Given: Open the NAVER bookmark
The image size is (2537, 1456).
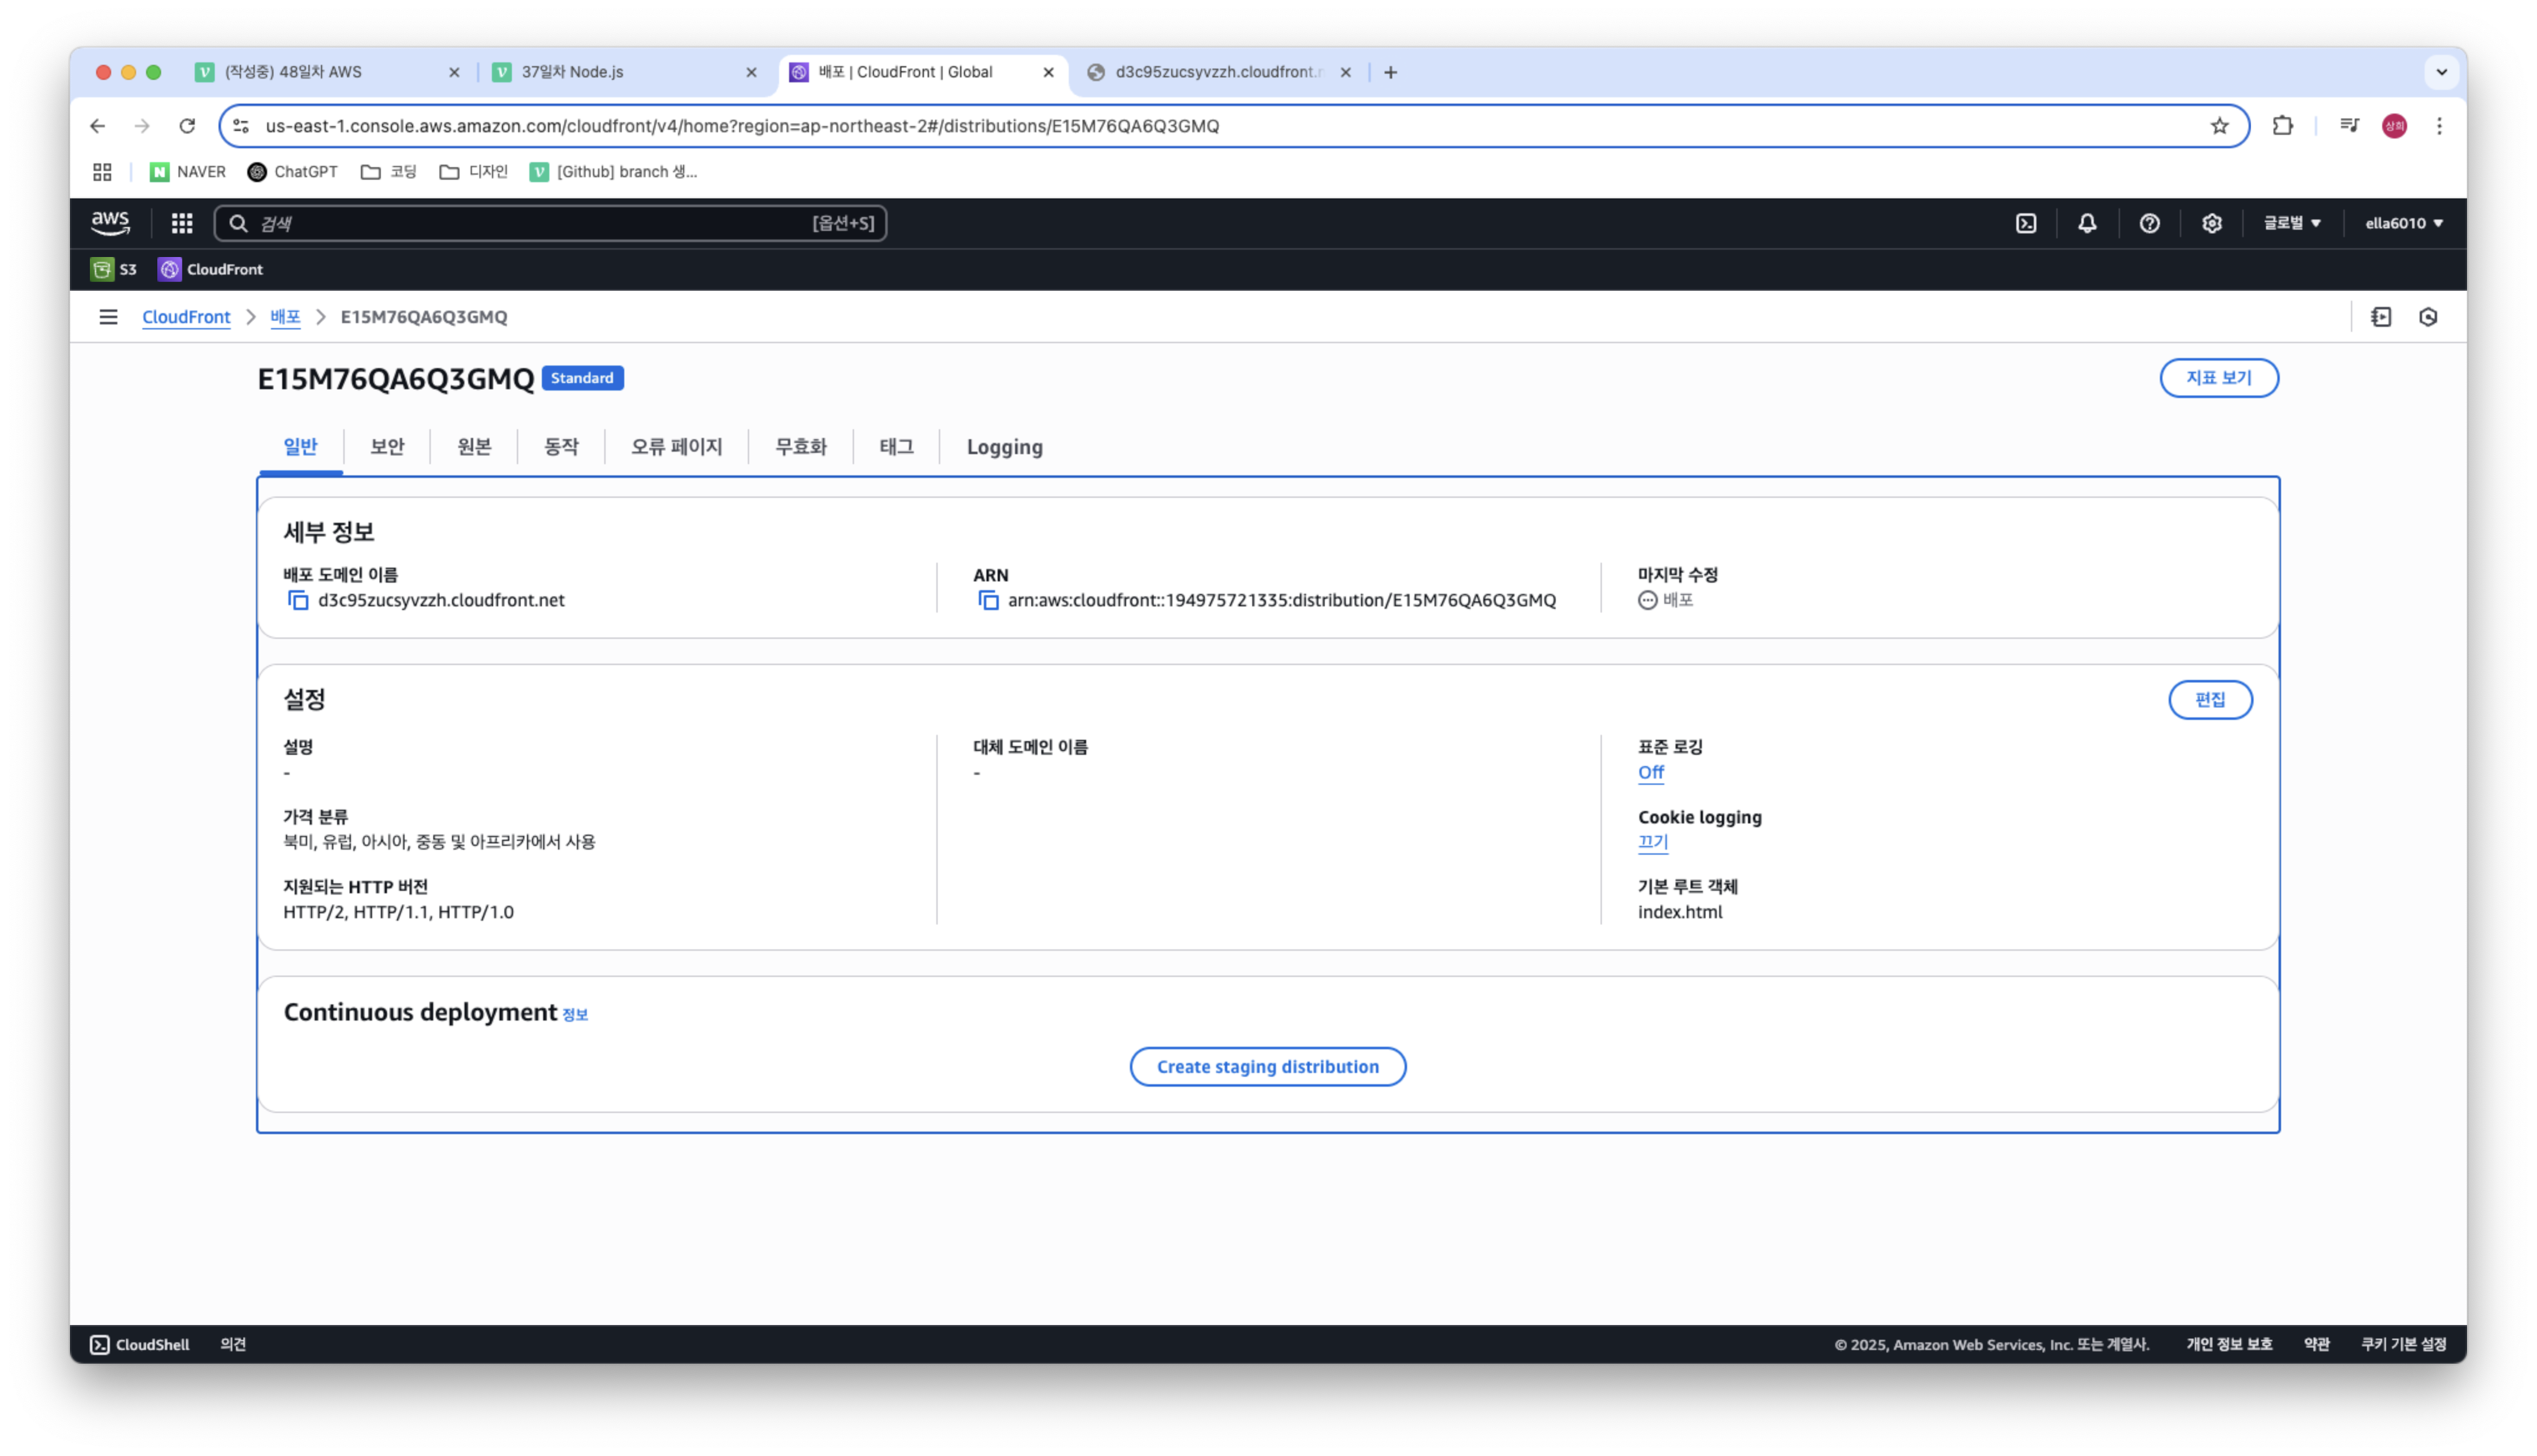Looking at the screenshot, I should 187,172.
